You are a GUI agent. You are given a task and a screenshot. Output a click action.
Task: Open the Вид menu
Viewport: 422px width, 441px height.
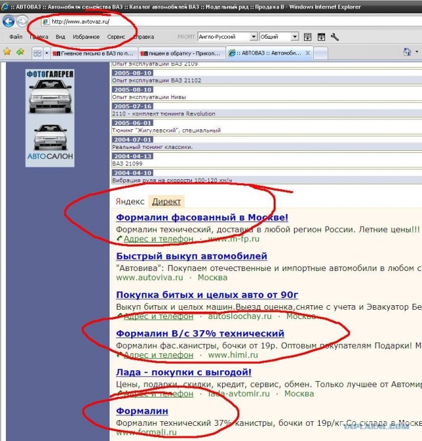click(x=60, y=37)
